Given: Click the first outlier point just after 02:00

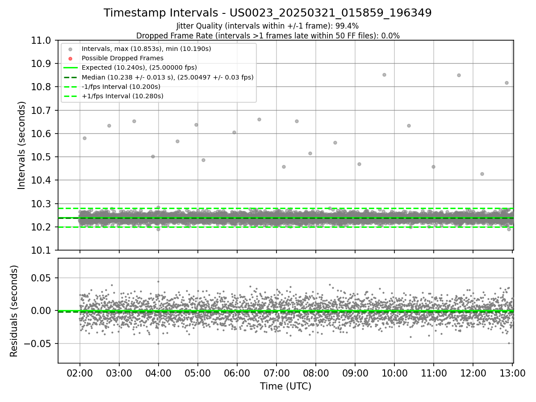Looking at the screenshot, I should (x=84, y=138).
